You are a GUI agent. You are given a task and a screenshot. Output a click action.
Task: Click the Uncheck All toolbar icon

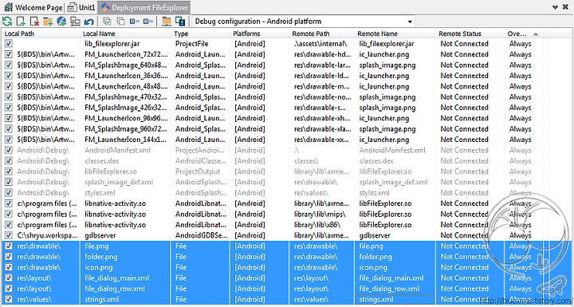[x=121, y=22]
